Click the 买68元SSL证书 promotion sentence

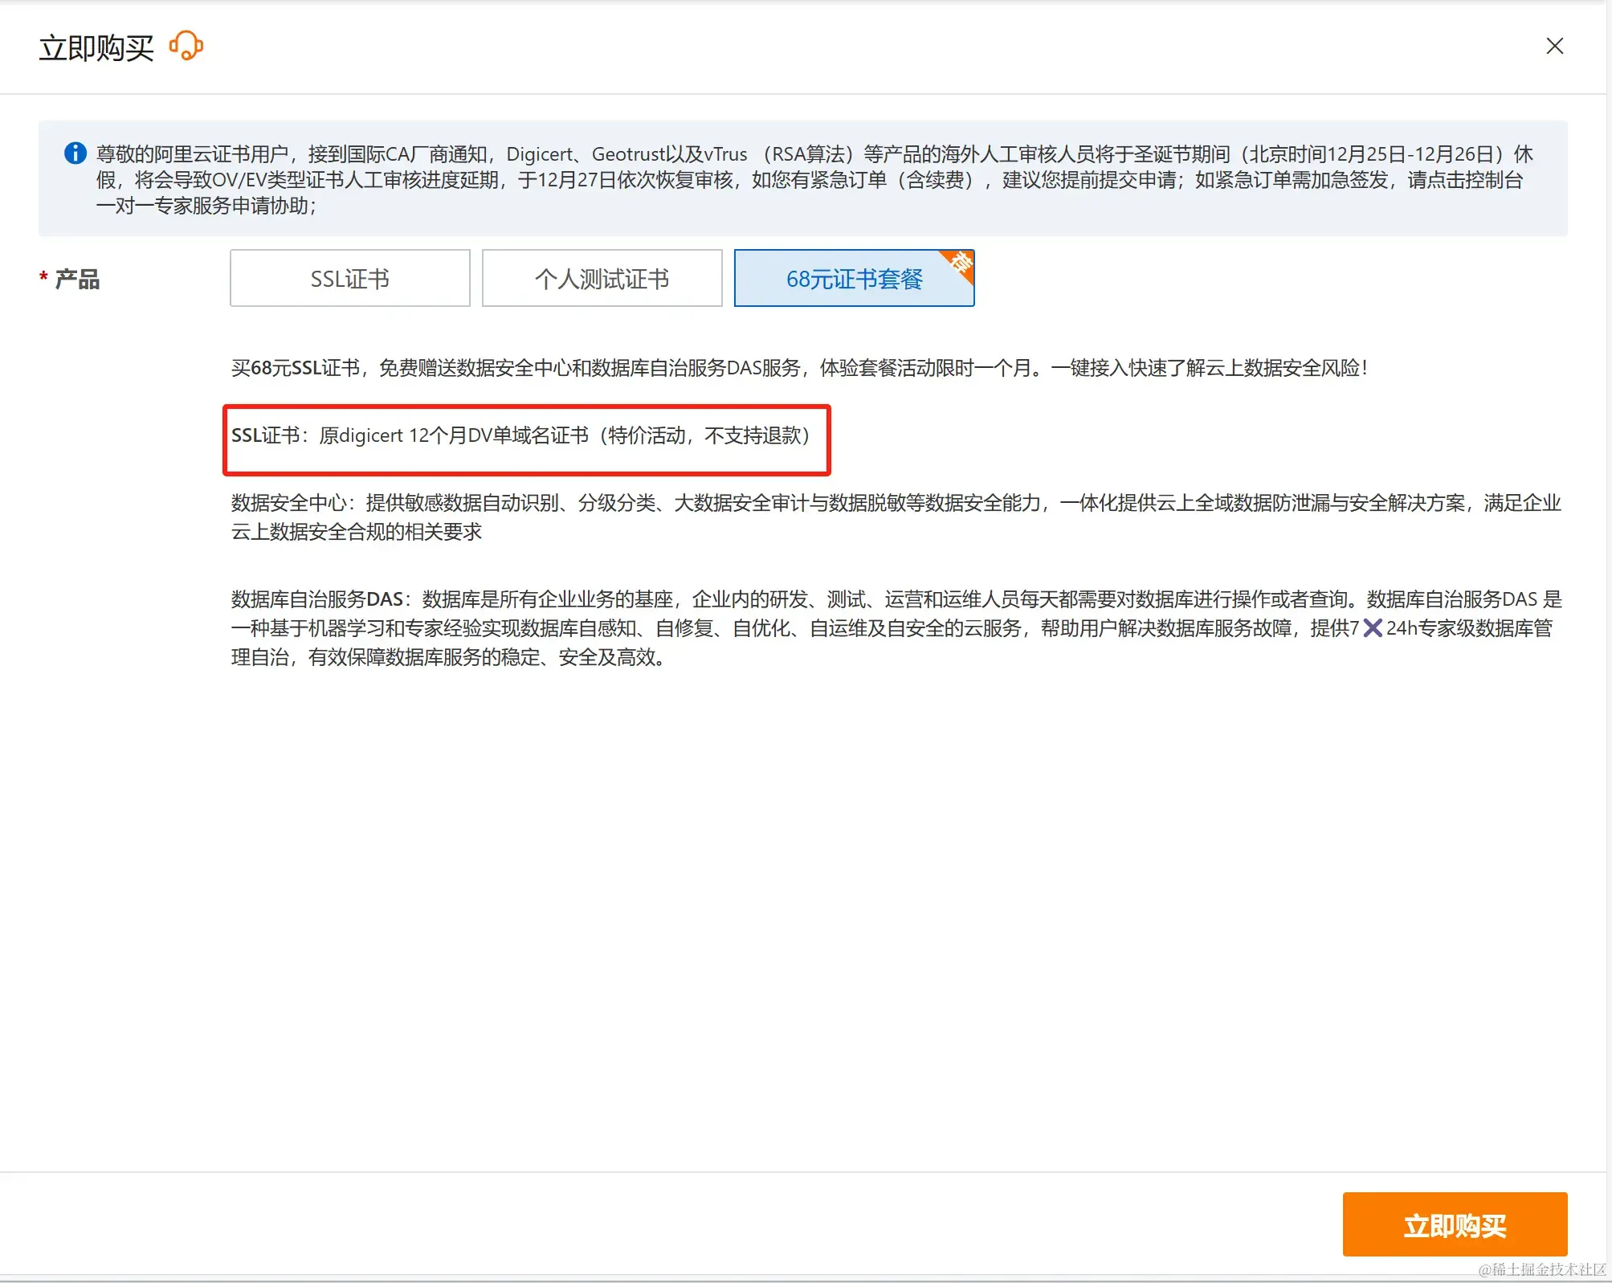pos(798,368)
